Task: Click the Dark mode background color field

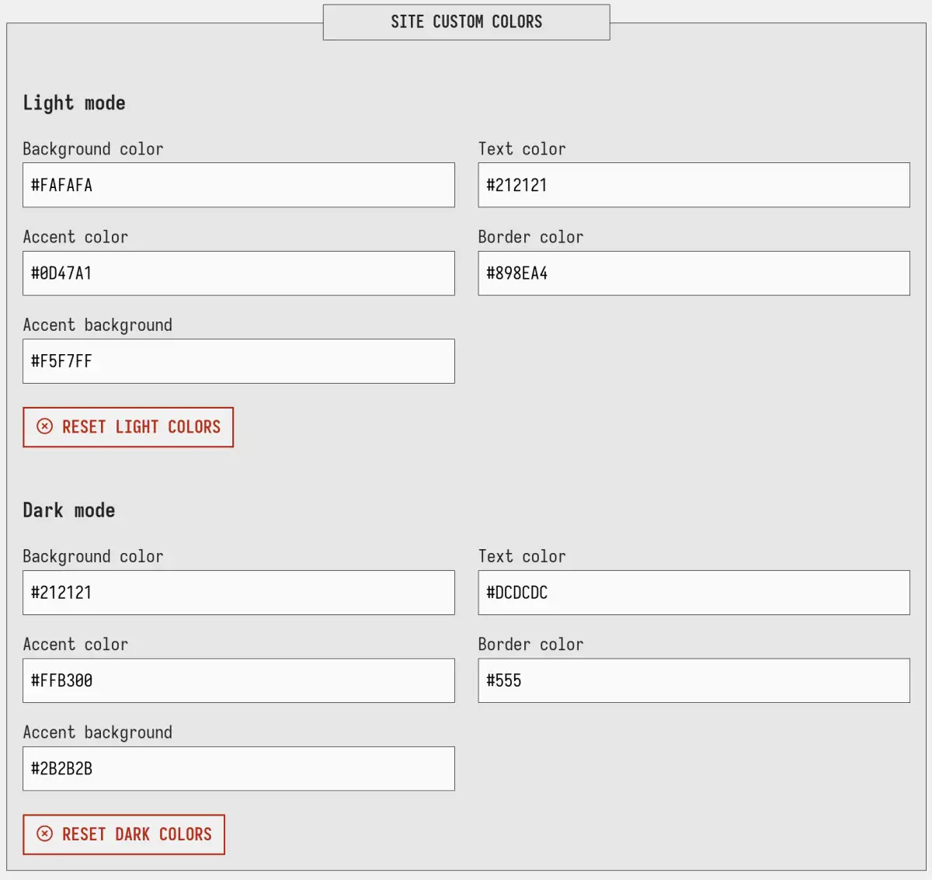Action: coord(238,593)
